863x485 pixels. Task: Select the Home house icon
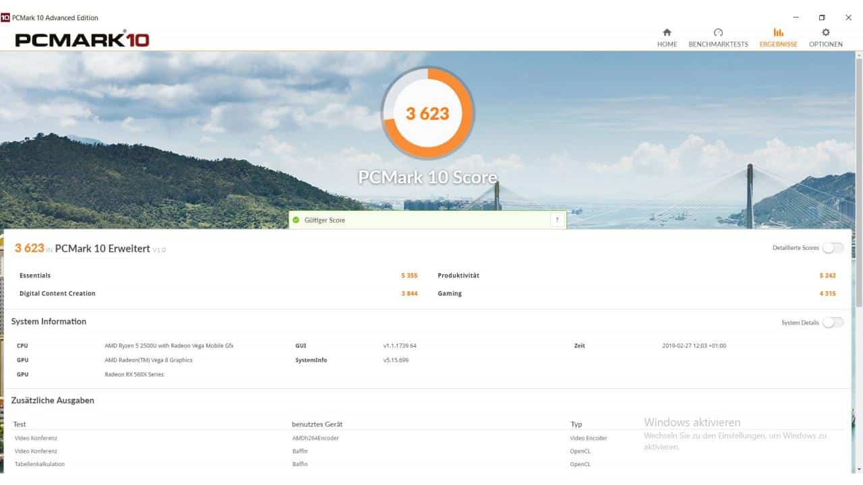click(x=667, y=32)
